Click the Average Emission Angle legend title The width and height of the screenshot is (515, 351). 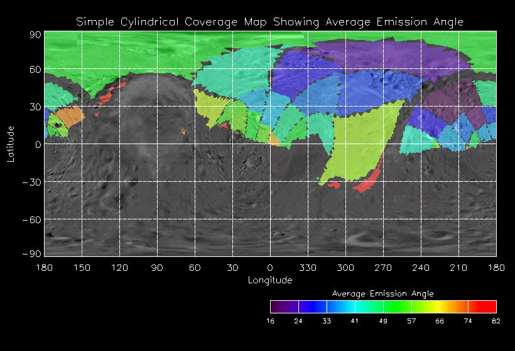point(382,293)
